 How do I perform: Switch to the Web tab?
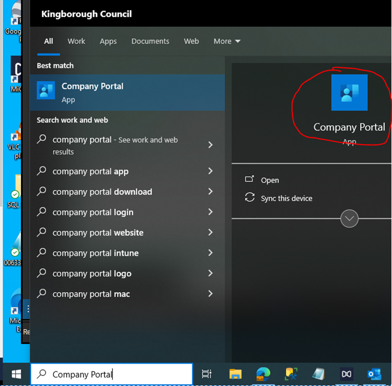coord(191,41)
